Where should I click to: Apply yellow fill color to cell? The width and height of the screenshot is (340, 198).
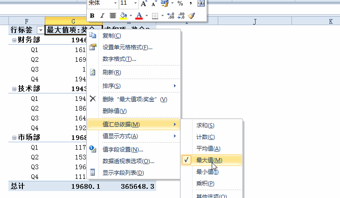[123, 16]
